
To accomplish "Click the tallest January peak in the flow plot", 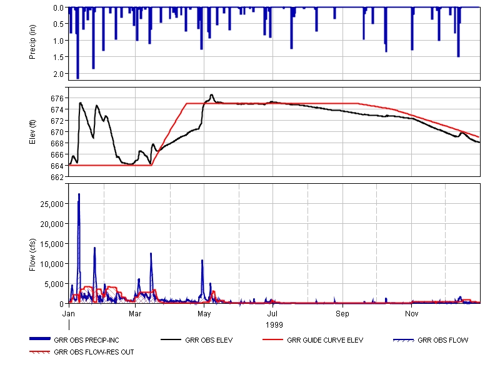I will (x=79, y=195).
